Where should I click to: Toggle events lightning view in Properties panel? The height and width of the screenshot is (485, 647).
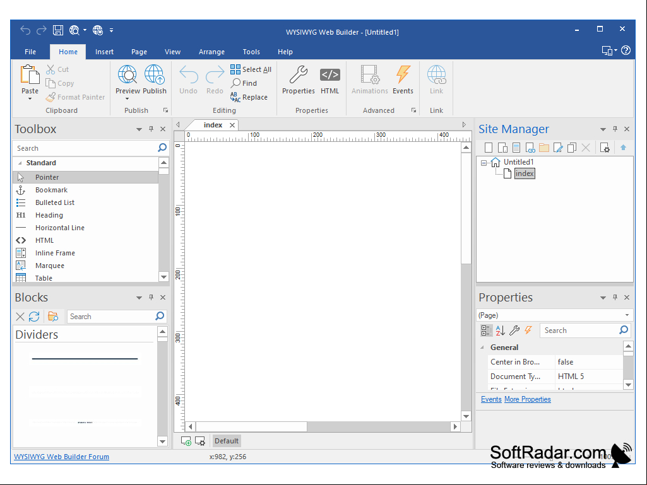coord(528,330)
